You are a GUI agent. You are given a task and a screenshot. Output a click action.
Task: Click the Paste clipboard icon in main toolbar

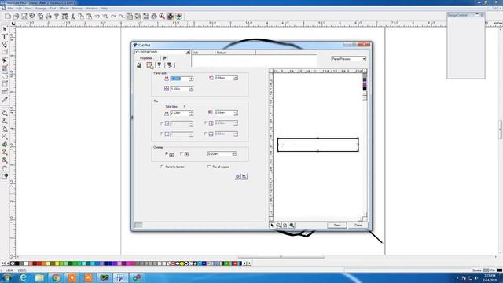tap(89, 16)
